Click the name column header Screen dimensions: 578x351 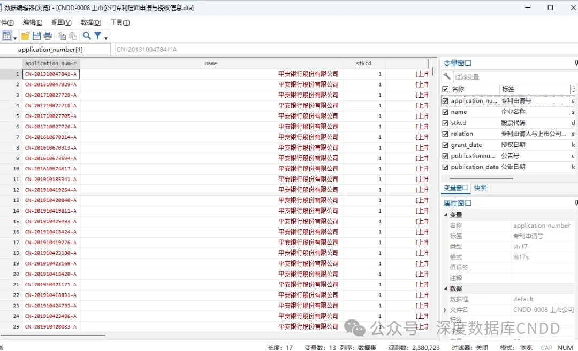click(211, 64)
